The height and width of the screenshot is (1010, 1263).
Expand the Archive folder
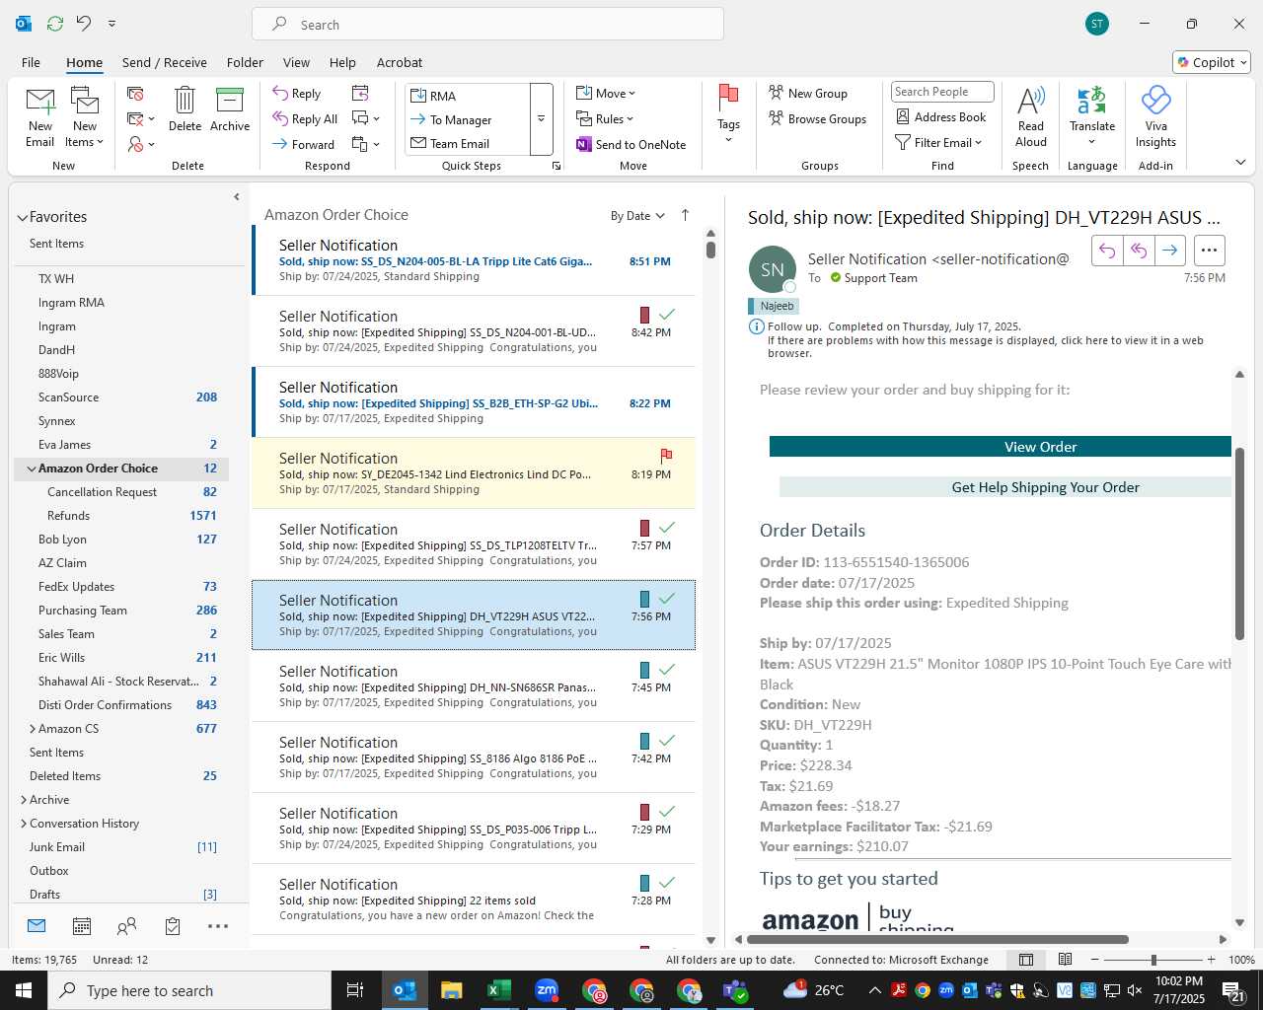click(23, 800)
